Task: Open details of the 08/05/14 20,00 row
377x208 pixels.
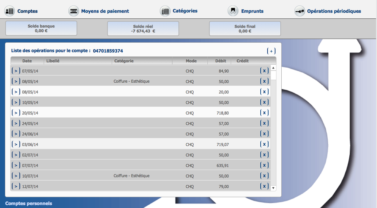Action: [x=16, y=92]
